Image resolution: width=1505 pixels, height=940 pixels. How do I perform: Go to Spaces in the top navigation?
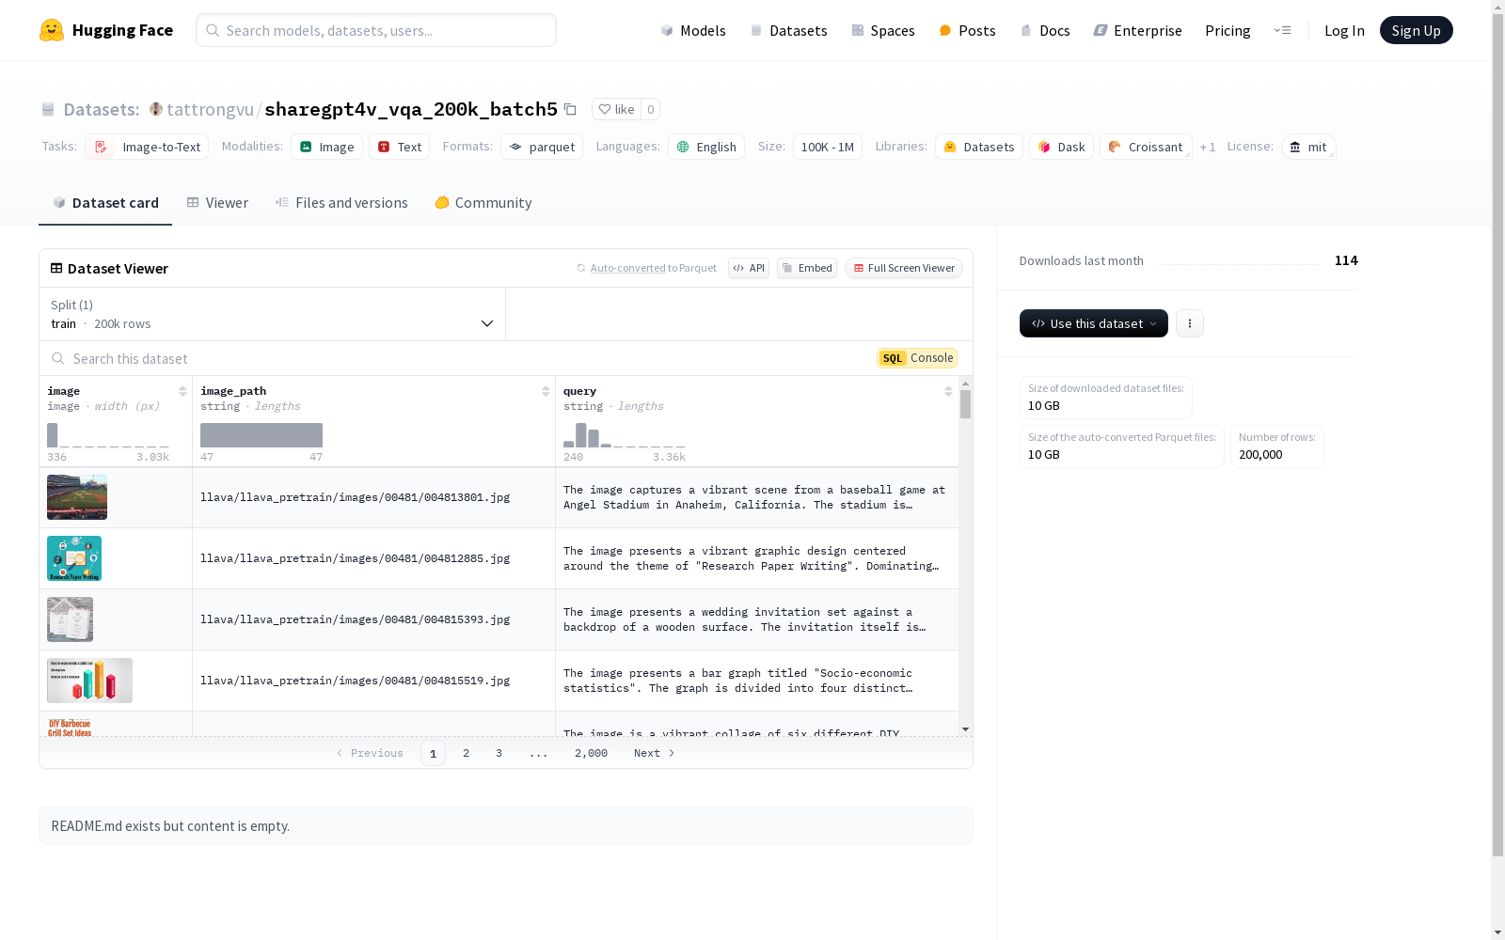pyautogui.click(x=883, y=30)
